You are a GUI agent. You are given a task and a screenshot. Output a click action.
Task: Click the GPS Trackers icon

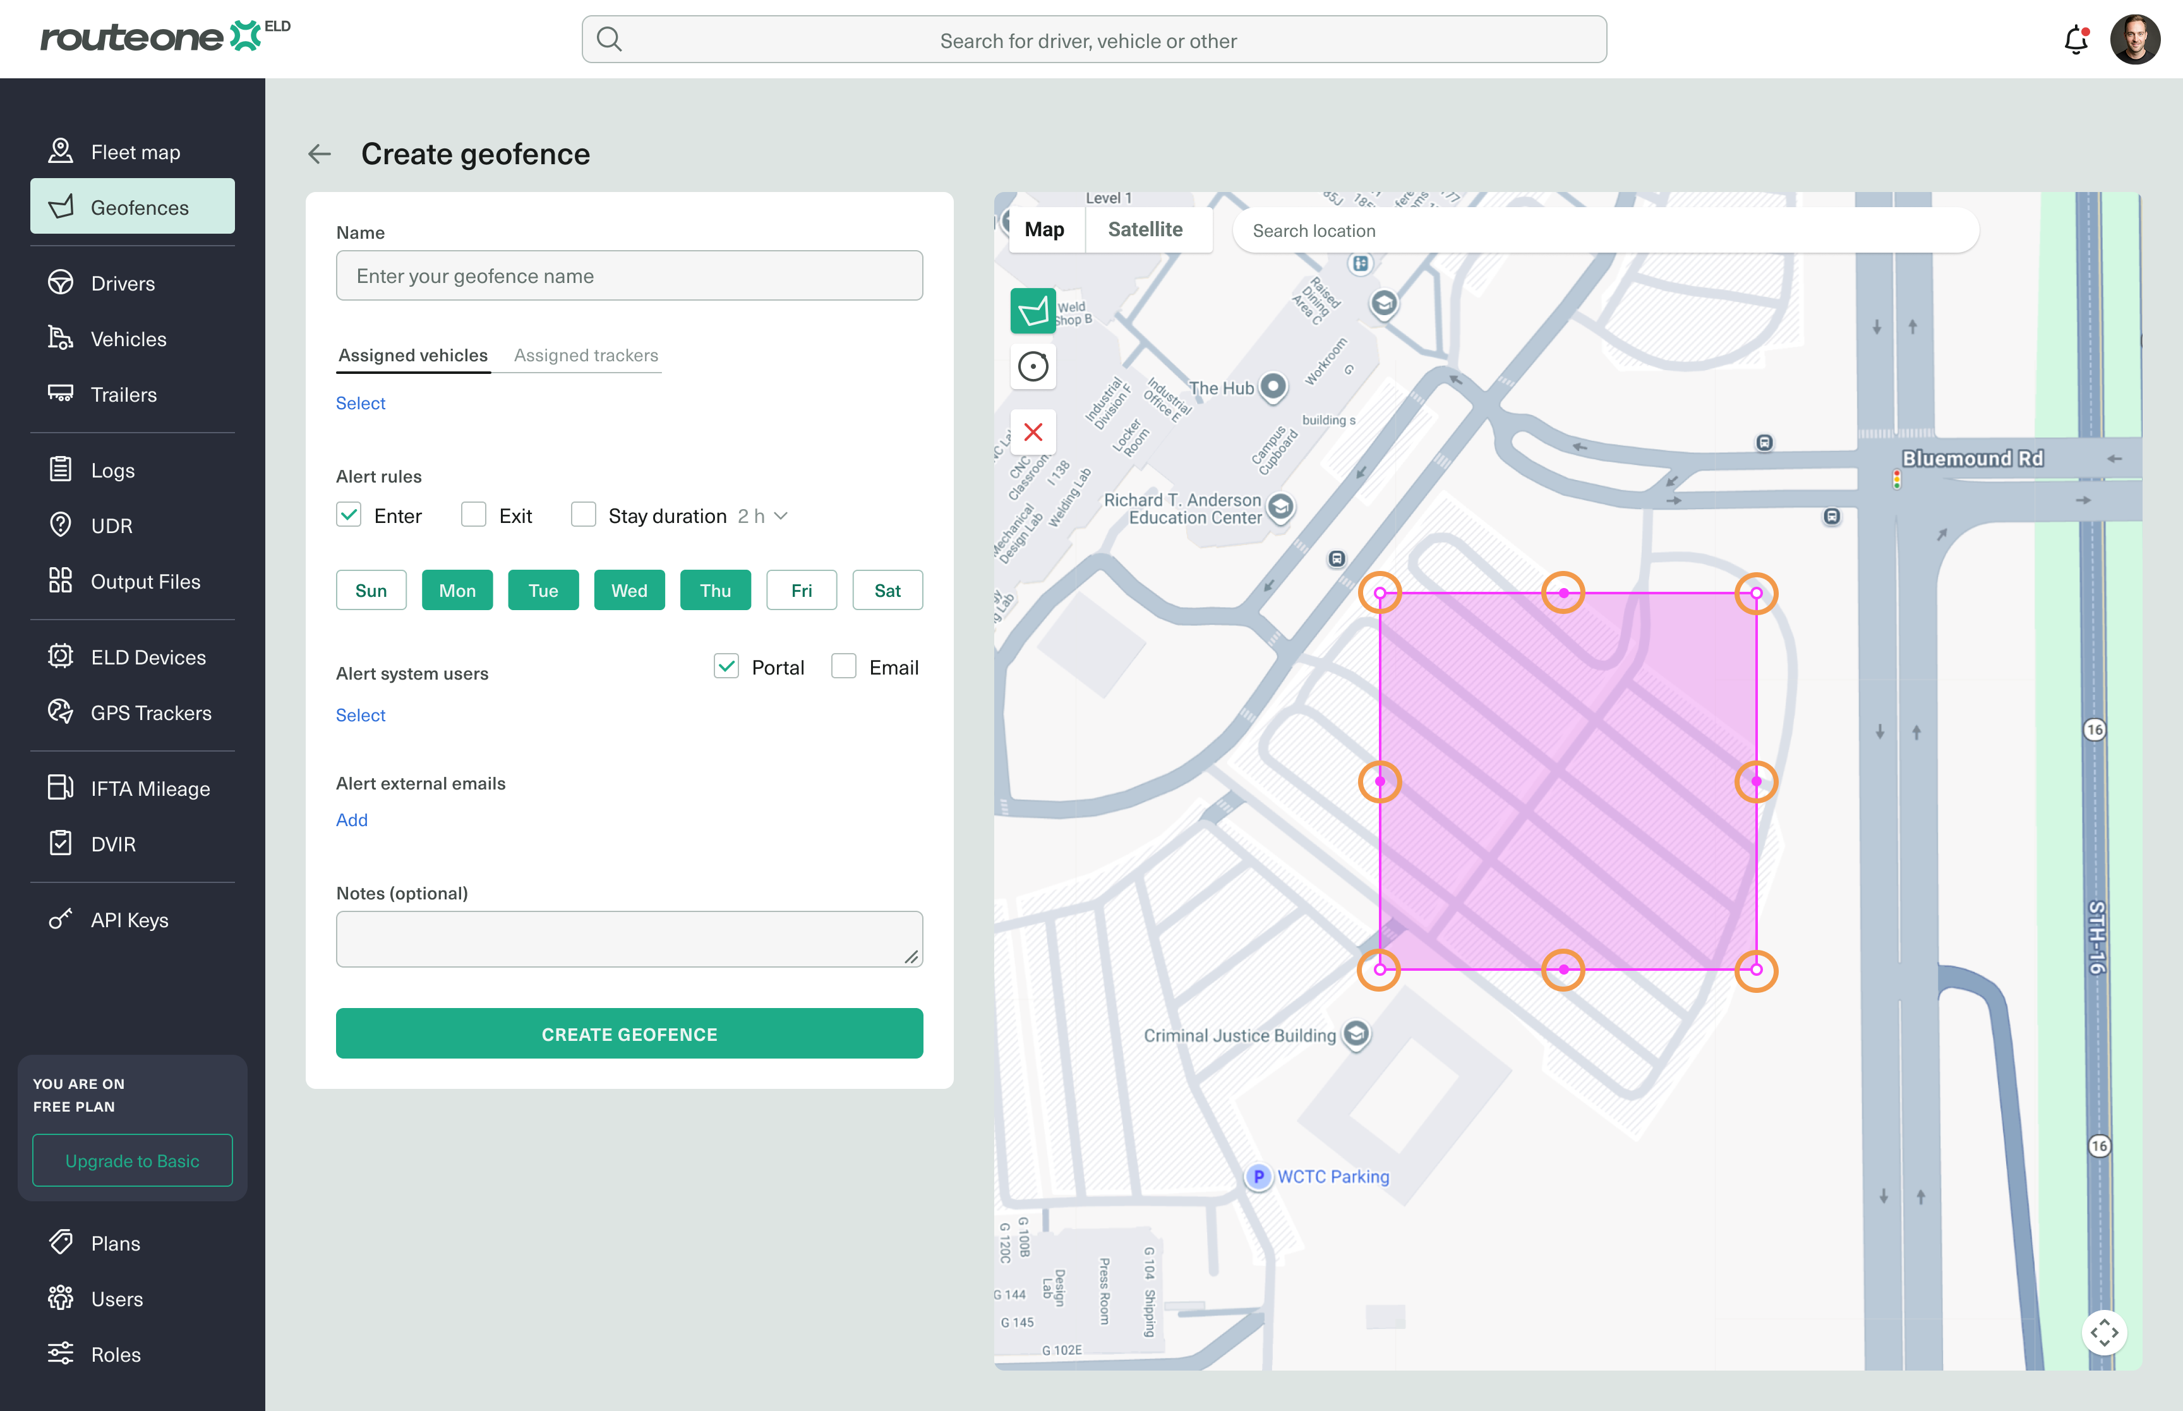61,712
